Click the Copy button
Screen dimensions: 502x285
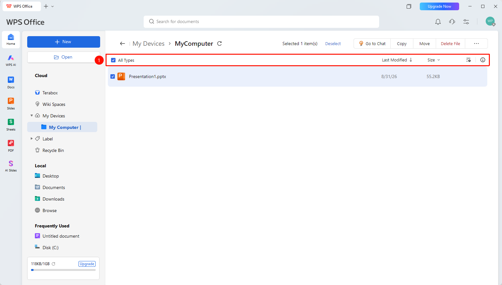pos(402,44)
